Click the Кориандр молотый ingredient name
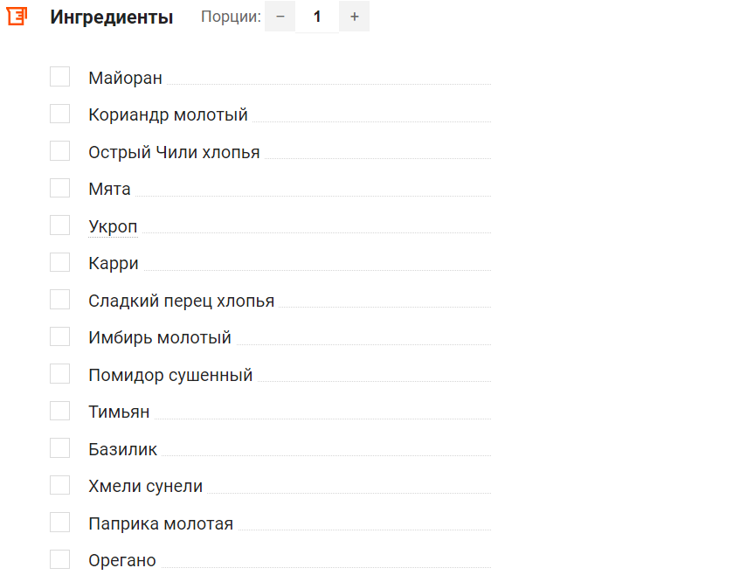Viewport: 747px width, 575px height. click(x=168, y=115)
